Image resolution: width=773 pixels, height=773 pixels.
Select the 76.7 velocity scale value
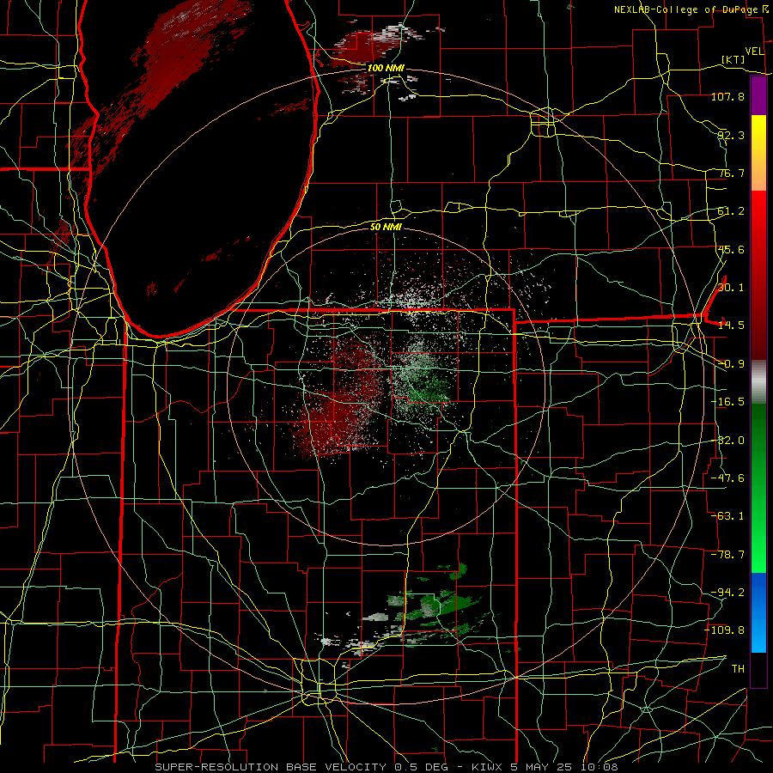731,173
